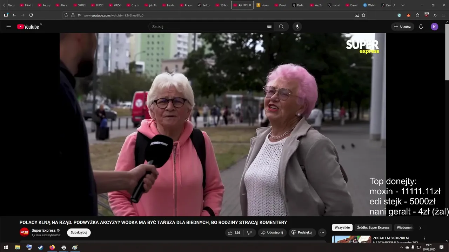
Task: Open YouTube notifications bell
Action: point(421,27)
